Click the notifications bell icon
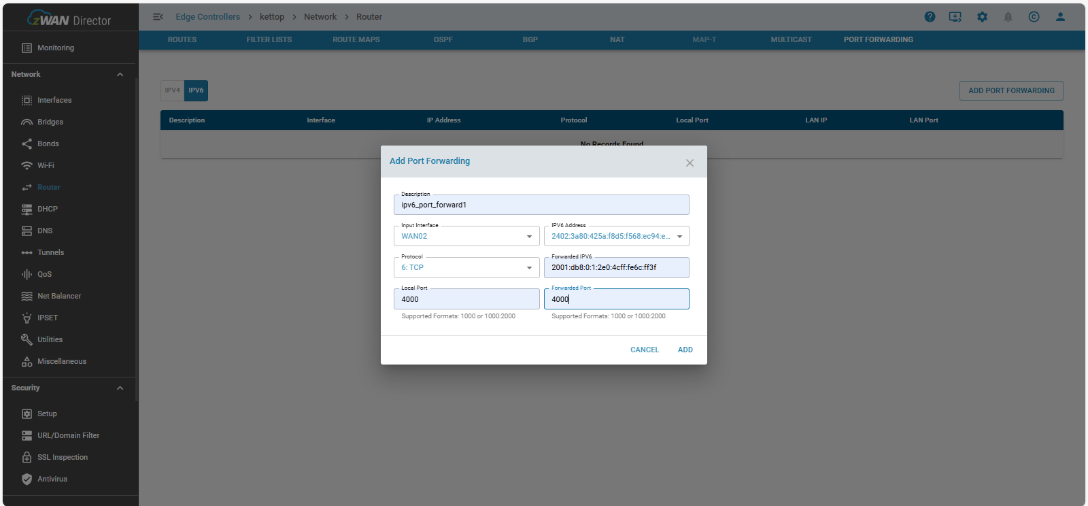Image resolution: width=1088 pixels, height=506 pixels. (x=1008, y=17)
